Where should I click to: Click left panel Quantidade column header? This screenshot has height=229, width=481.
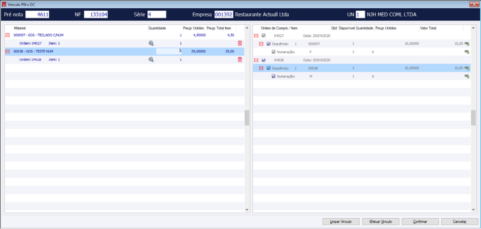tap(157, 28)
